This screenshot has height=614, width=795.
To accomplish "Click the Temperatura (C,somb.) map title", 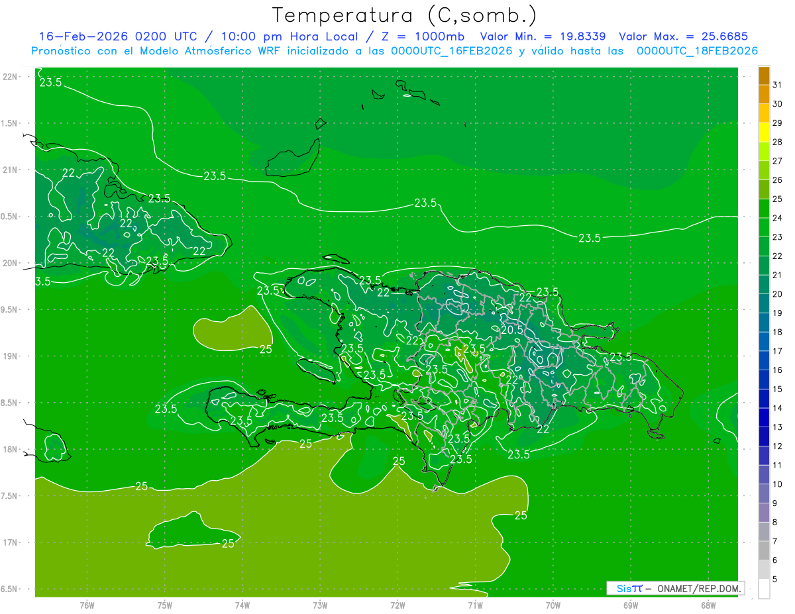I will pos(405,15).
